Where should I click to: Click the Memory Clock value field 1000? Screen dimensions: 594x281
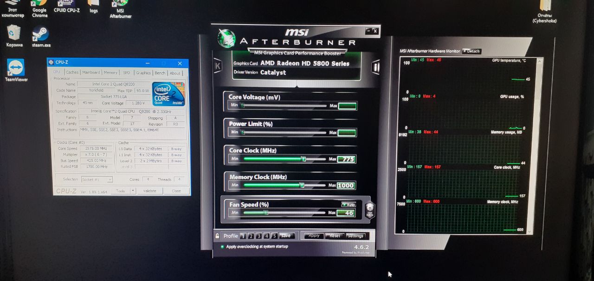[347, 185]
